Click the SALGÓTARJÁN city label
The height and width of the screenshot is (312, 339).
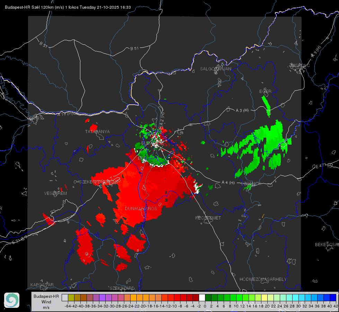(215, 69)
